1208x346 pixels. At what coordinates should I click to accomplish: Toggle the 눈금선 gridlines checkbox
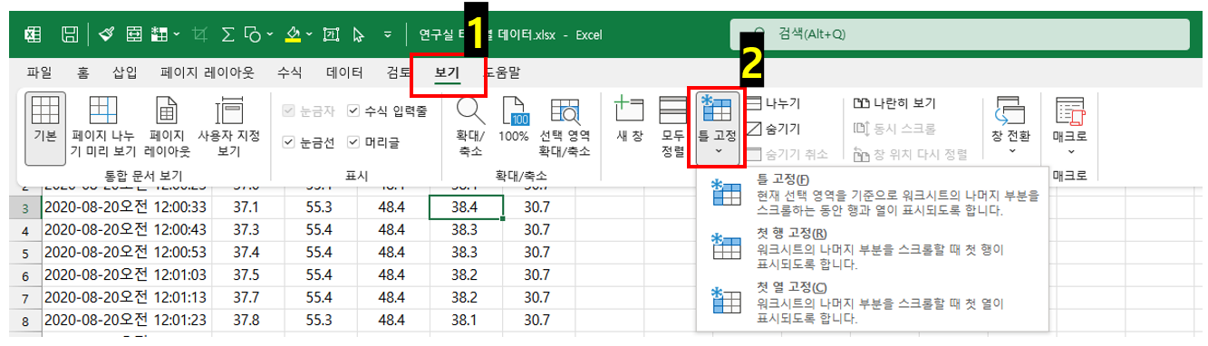(308, 141)
